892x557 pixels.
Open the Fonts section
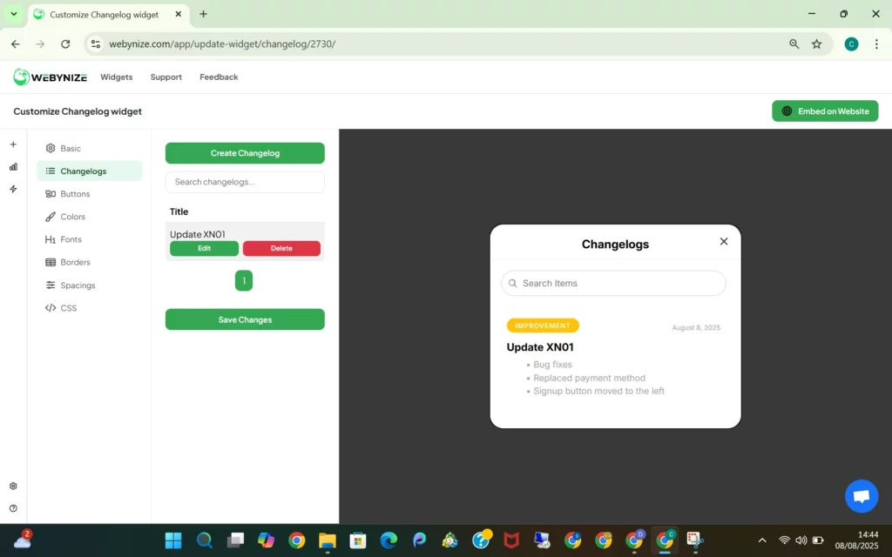90,239
